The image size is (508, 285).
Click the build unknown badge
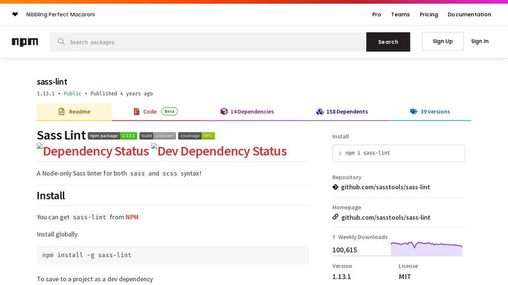pyautogui.click(x=157, y=136)
